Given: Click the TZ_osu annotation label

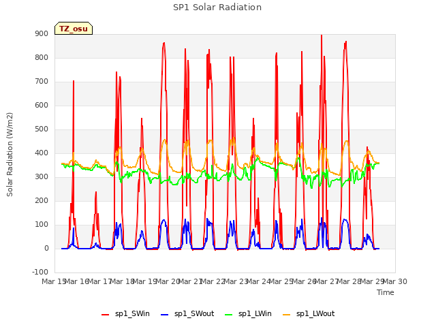Looking at the screenshot, I should click(x=74, y=29).
